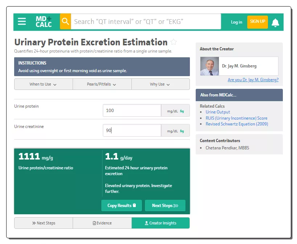
Task: Copy the results to clipboard
Action: coord(122,206)
